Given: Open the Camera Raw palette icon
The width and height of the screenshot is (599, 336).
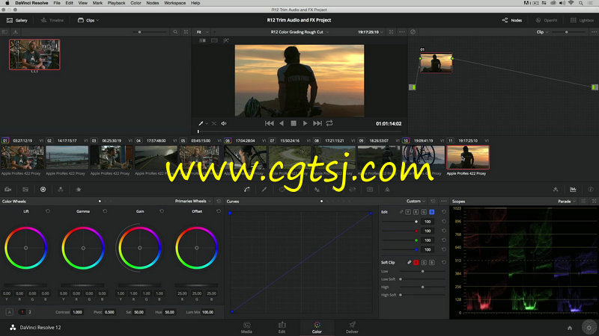Looking at the screenshot, I should [x=7, y=190].
